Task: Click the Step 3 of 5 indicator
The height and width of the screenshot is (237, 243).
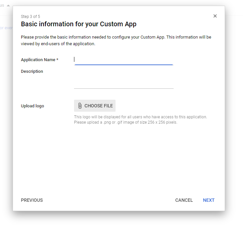Action: point(31,17)
